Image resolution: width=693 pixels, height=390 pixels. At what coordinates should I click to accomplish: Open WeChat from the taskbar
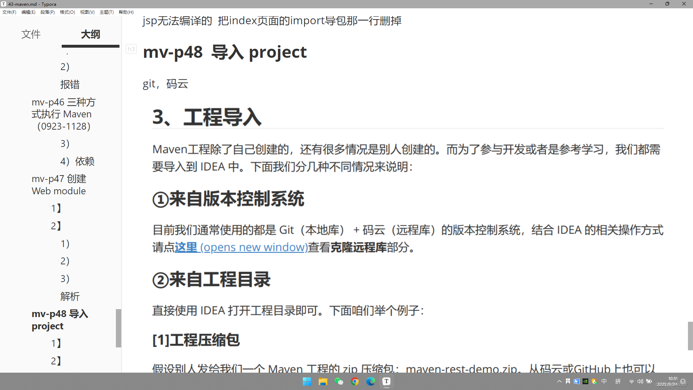[339, 381]
